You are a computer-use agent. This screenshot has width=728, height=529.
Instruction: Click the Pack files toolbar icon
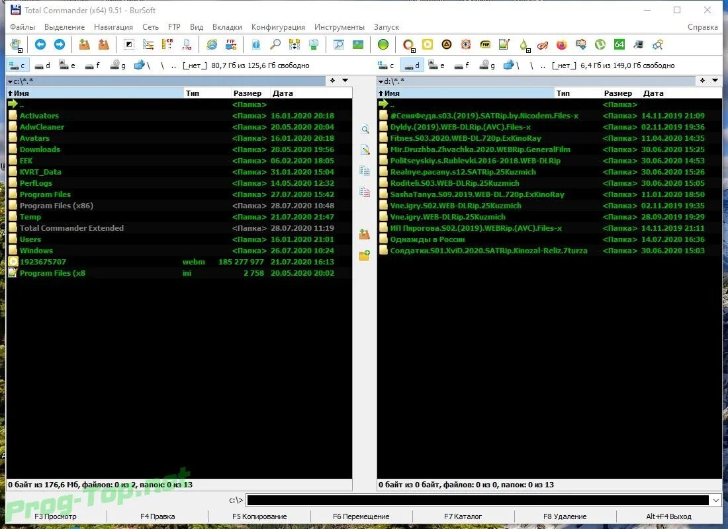pyautogui.click(x=85, y=44)
